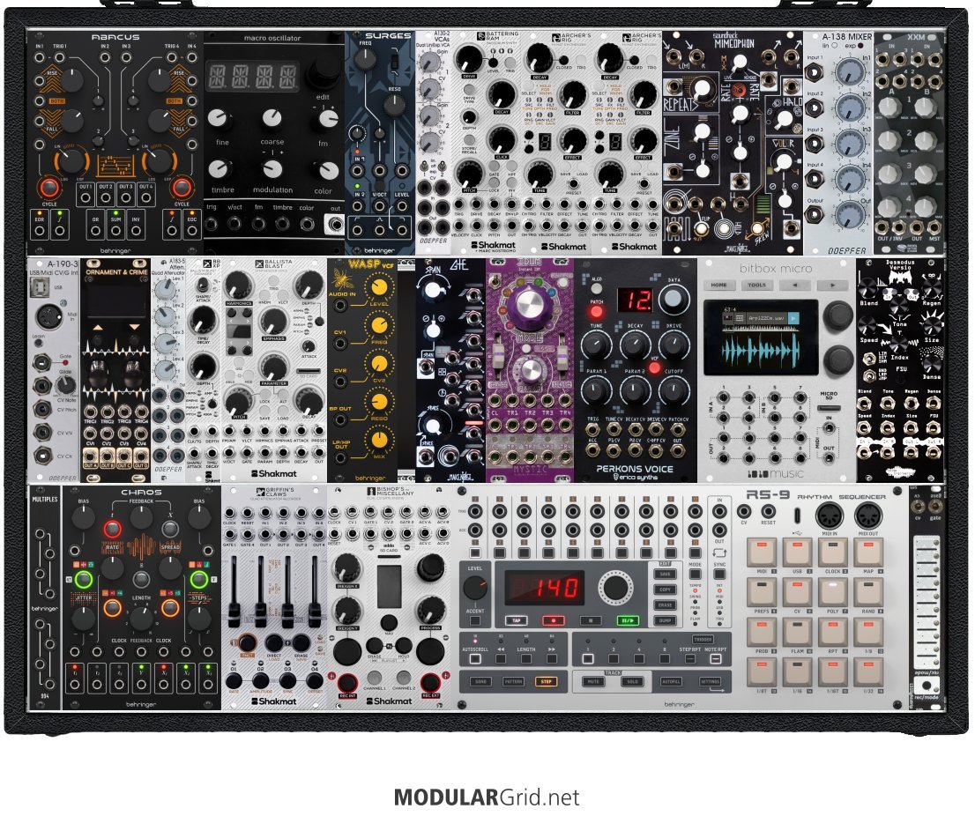Click the left arrow button on bitbox micro

pyautogui.click(x=794, y=286)
